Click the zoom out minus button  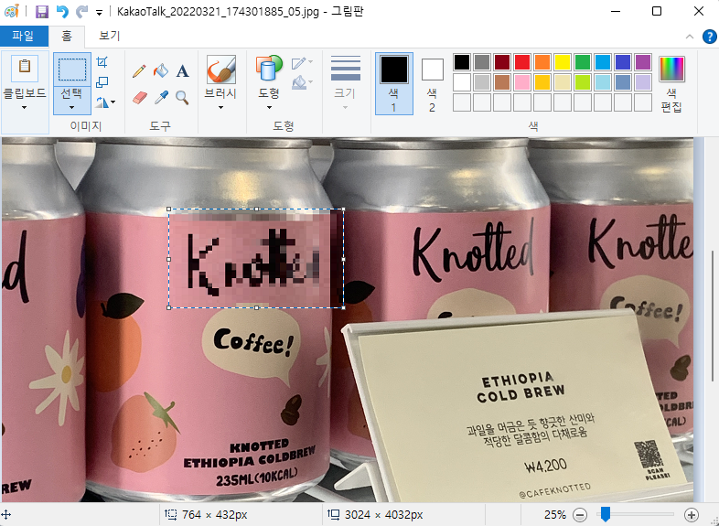coord(580,515)
